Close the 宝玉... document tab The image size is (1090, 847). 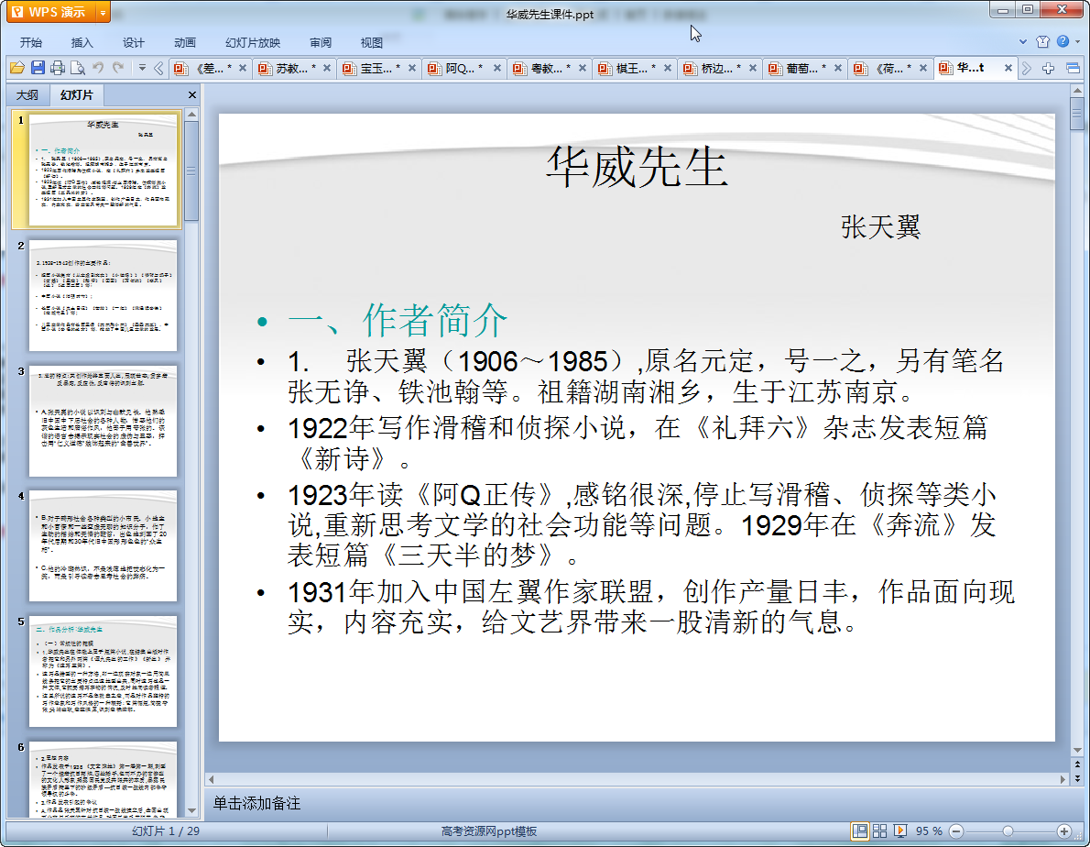[412, 68]
